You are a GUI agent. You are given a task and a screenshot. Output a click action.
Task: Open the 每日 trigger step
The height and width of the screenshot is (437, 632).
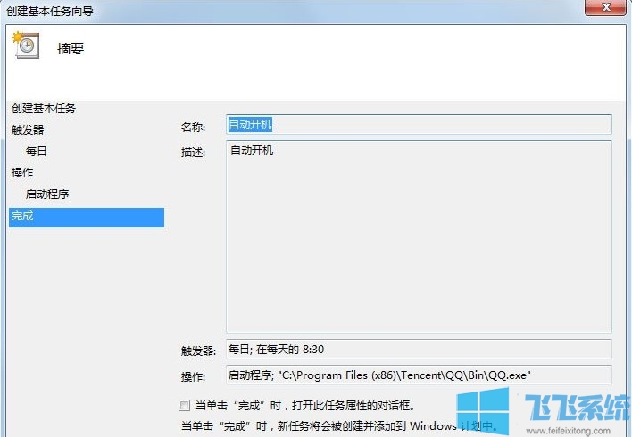[36, 151]
